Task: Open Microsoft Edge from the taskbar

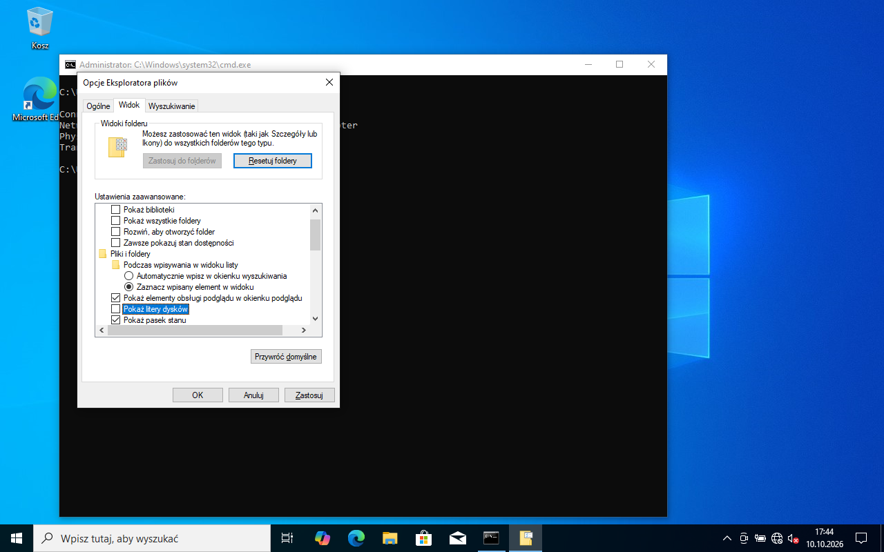Action: [356, 538]
